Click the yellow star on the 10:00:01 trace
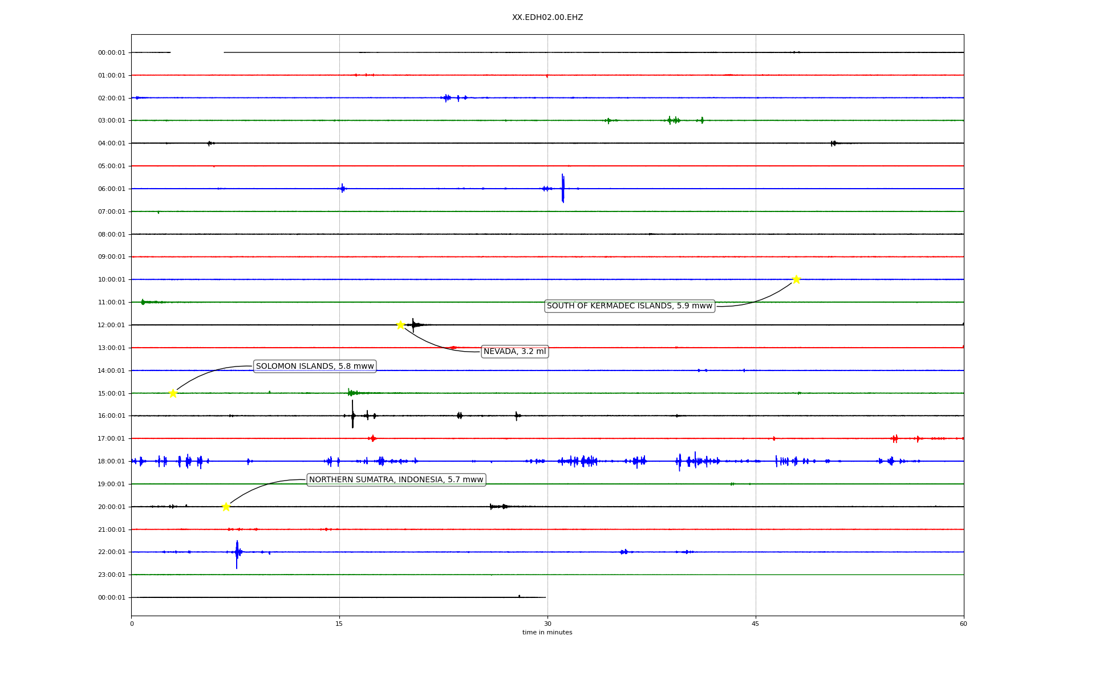This screenshot has width=1095, height=684. pos(796,279)
